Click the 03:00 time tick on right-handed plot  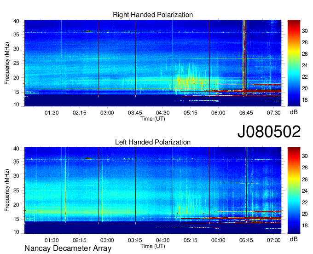tap(107, 113)
